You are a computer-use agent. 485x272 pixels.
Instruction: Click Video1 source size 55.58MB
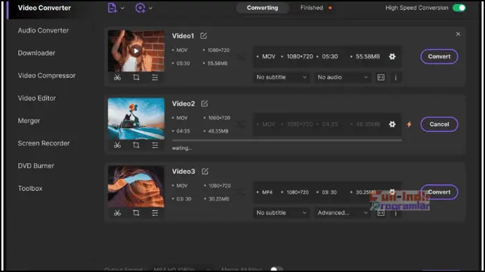[x=217, y=63]
